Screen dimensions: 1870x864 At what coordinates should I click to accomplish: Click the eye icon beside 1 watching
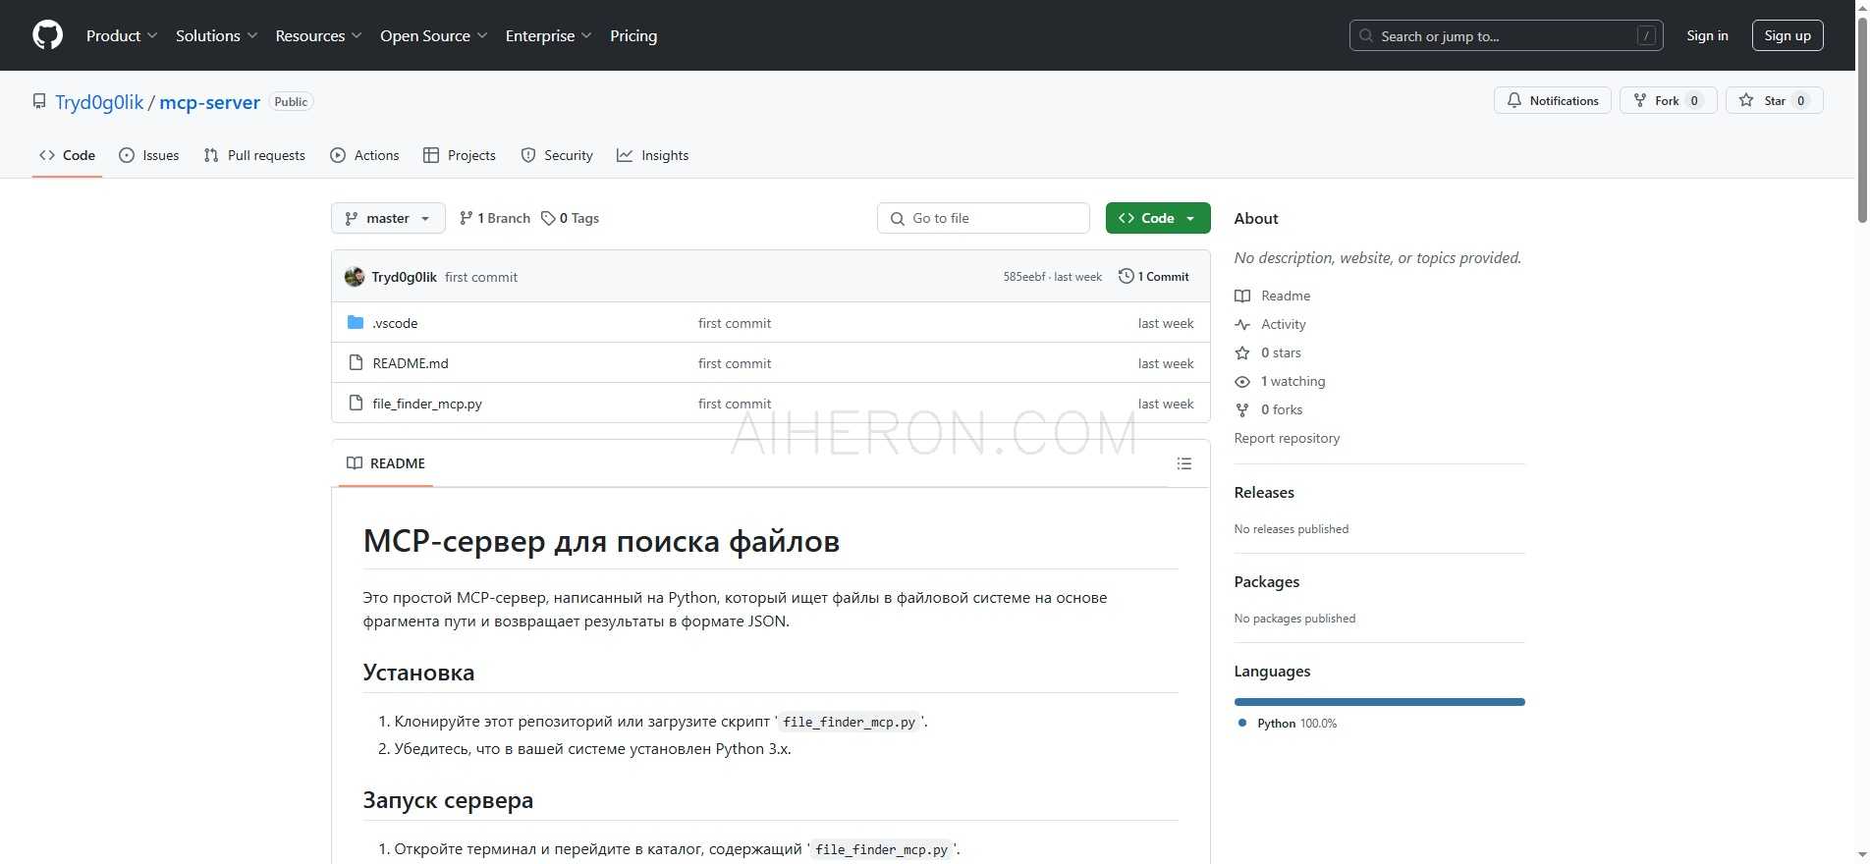click(1242, 381)
